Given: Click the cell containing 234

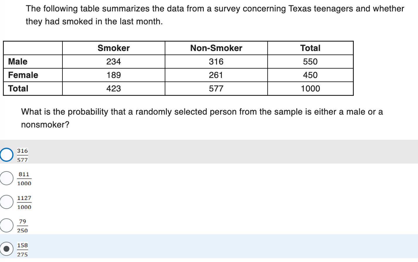Looking at the screenshot, I should (x=113, y=61).
